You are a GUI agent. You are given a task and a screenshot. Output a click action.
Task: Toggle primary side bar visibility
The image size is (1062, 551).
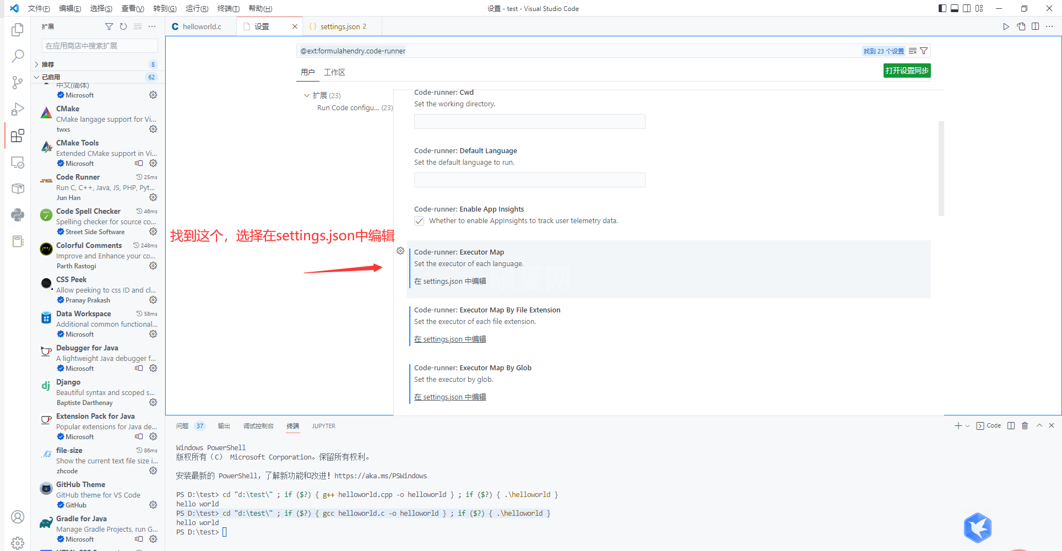pyautogui.click(x=942, y=8)
